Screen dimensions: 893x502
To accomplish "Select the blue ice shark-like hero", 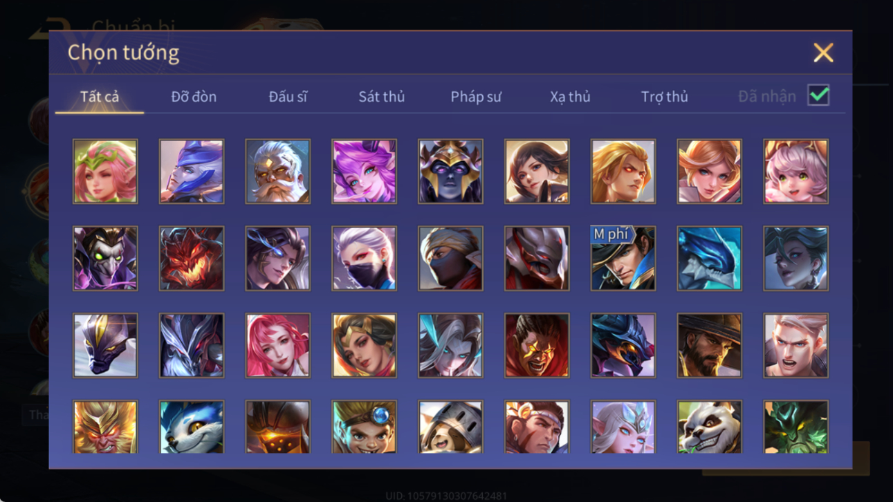I will pos(709,259).
